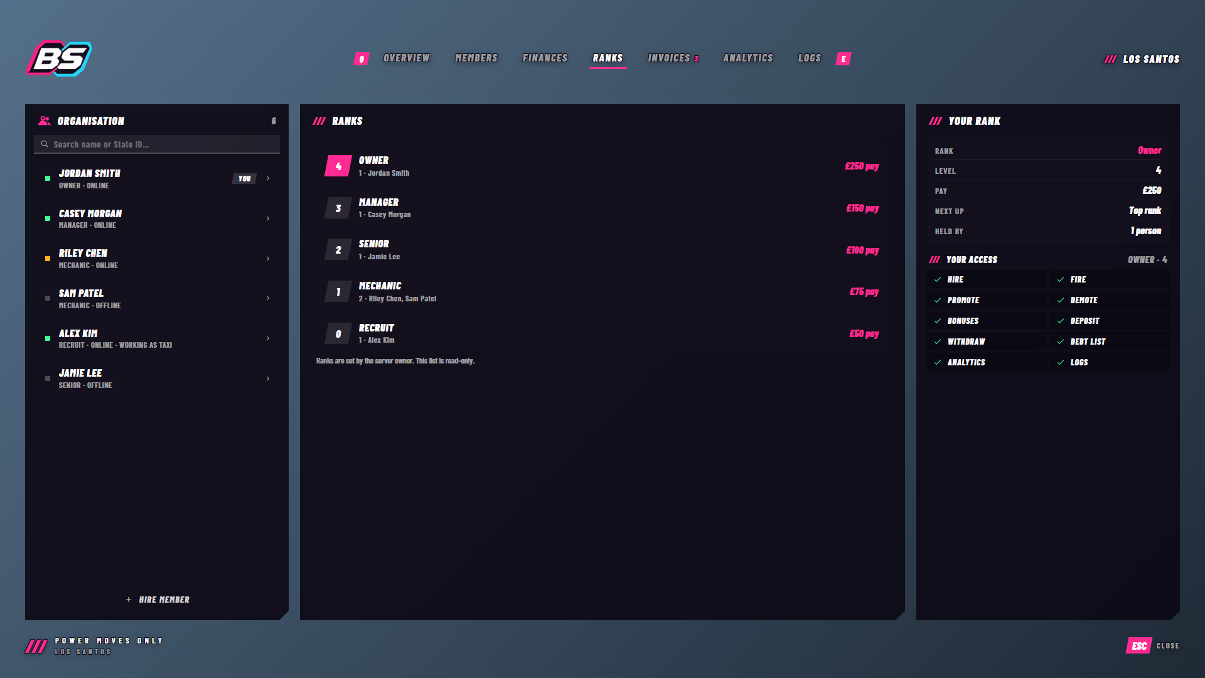Viewport: 1205px width, 678px height.
Task: Click the Recruit rank level 0 badge
Action: [x=338, y=334]
